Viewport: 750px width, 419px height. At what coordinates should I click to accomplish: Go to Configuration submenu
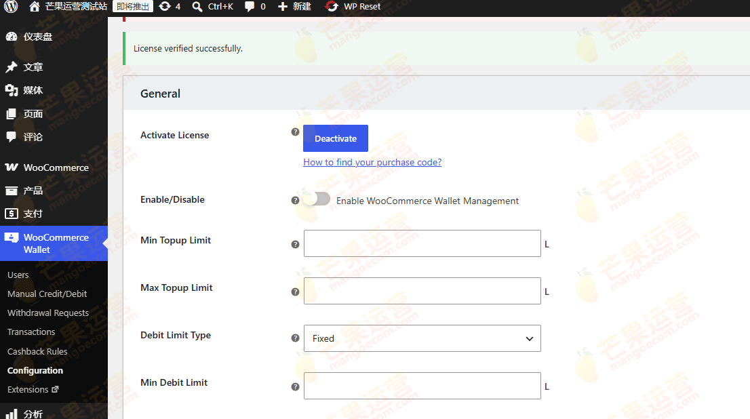(35, 371)
